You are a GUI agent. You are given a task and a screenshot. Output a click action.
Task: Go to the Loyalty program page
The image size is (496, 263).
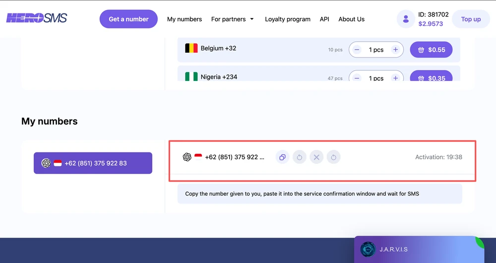[x=288, y=19]
